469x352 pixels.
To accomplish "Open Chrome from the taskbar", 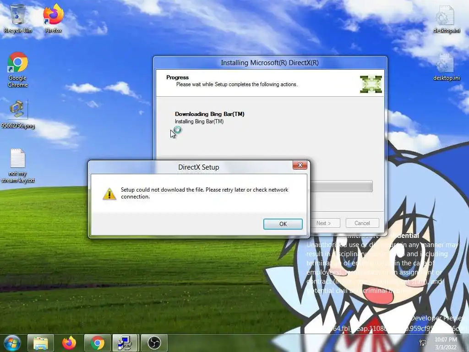I will (98, 343).
